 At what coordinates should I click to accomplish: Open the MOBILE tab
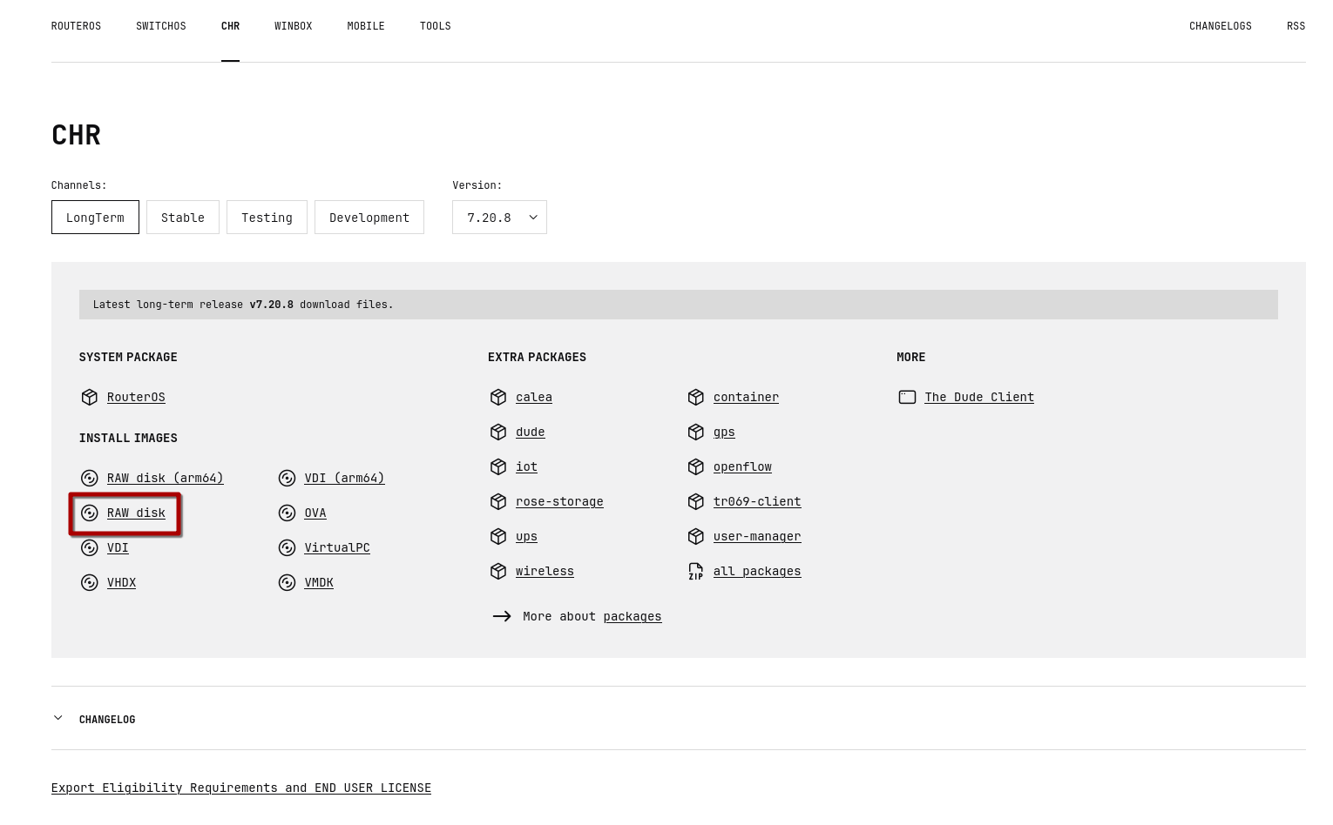[366, 26]
